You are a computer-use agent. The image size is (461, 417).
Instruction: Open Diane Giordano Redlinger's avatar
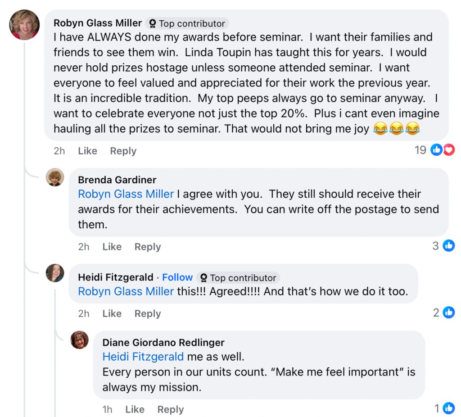pos(80,340)
